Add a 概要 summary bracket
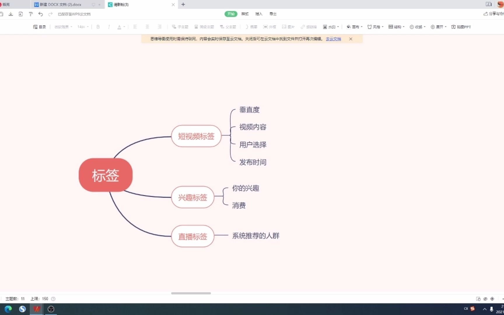 (251, 27)
